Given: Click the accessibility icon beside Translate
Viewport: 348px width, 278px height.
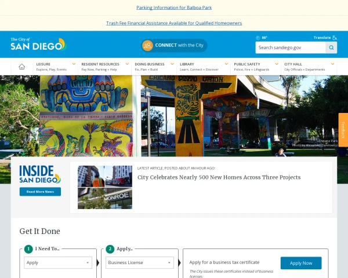Looking at the screenshot, I should pyautogui.click(x=335, y=38).
